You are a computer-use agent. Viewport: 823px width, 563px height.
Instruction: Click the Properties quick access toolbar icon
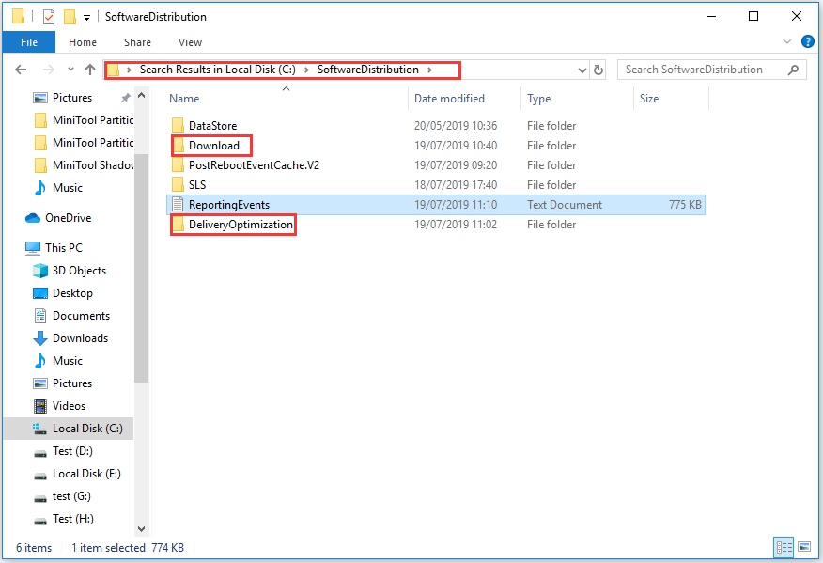(x=48, y=17)
